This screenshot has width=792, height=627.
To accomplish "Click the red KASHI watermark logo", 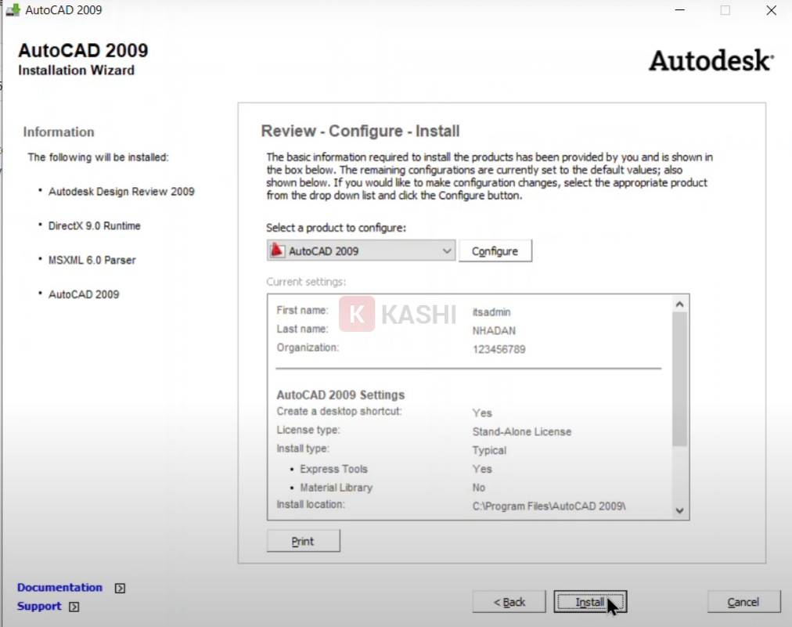I will click(357, 314).
